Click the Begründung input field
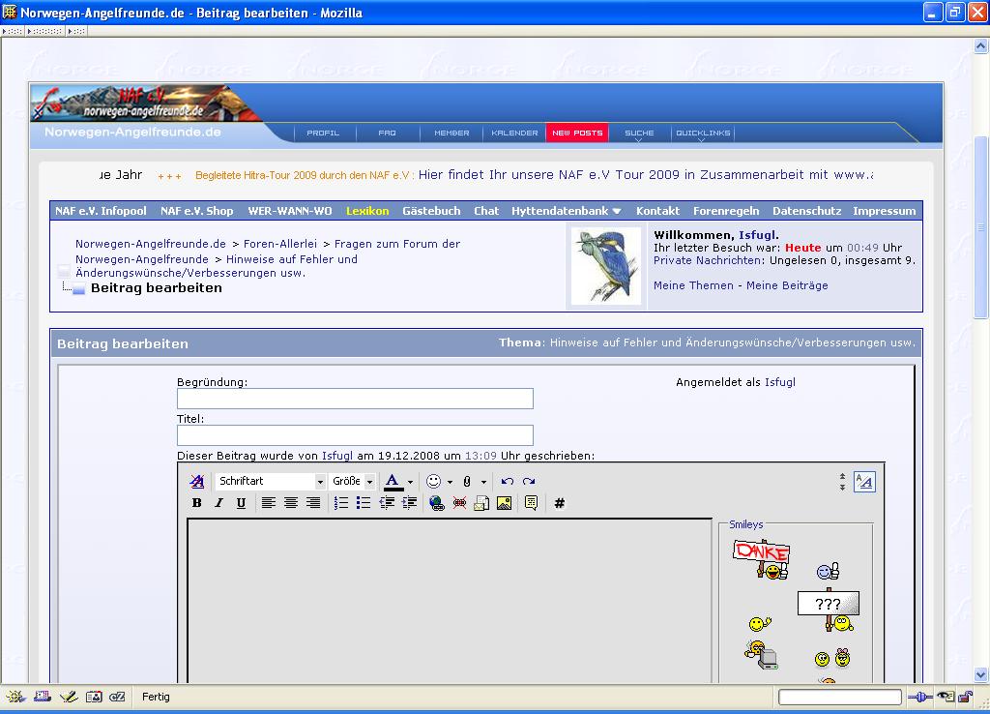The width and height of the screenshot is (990, 714). (355, 399)
